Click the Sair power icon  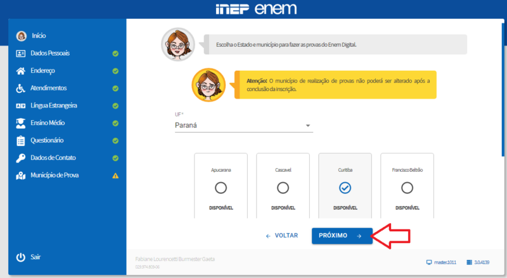pyautogui.click(x=21, y=257)
